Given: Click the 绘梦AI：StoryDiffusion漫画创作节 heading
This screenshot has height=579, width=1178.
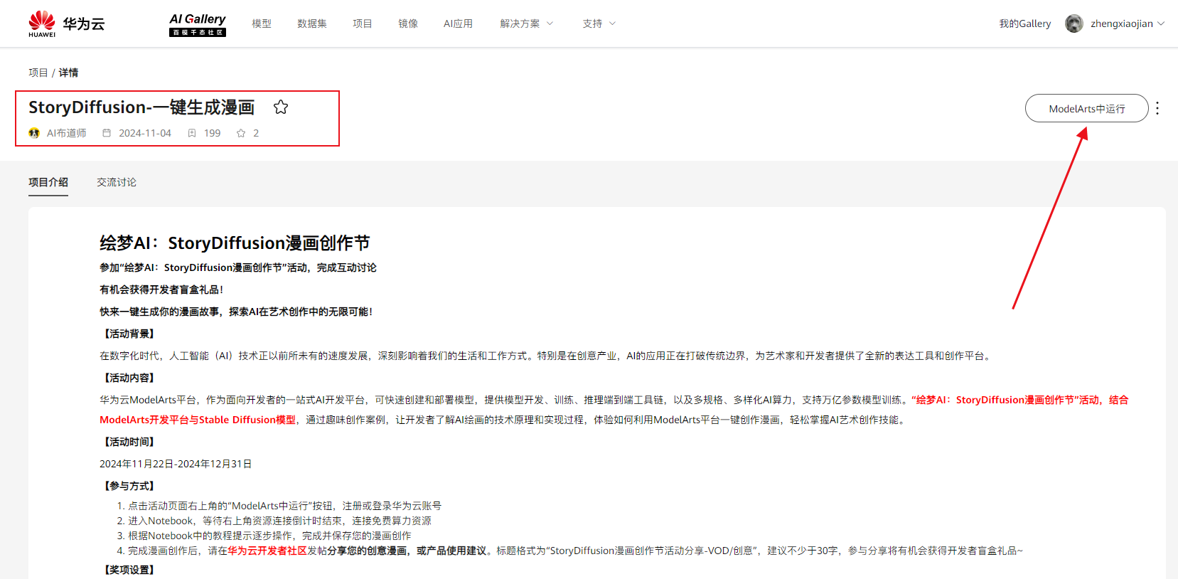Looking at the screenshot, I should [x=235, y=243].
